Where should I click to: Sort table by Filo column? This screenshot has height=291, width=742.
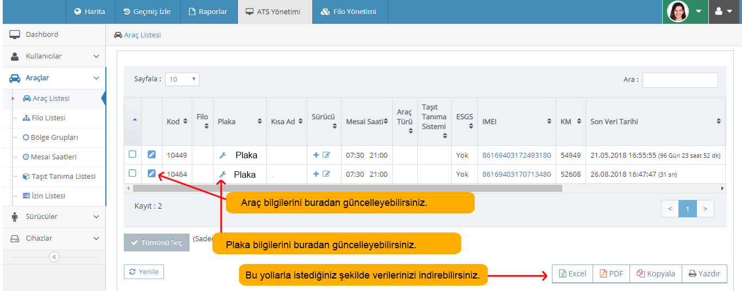pos(203,121)
